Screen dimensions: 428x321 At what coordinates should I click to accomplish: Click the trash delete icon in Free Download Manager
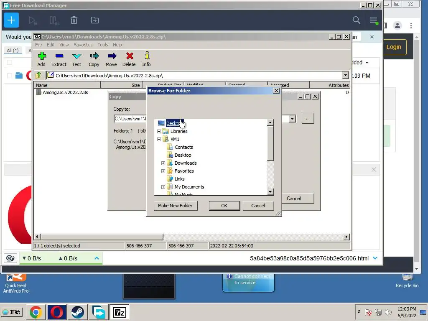click(x=74, y=20)
